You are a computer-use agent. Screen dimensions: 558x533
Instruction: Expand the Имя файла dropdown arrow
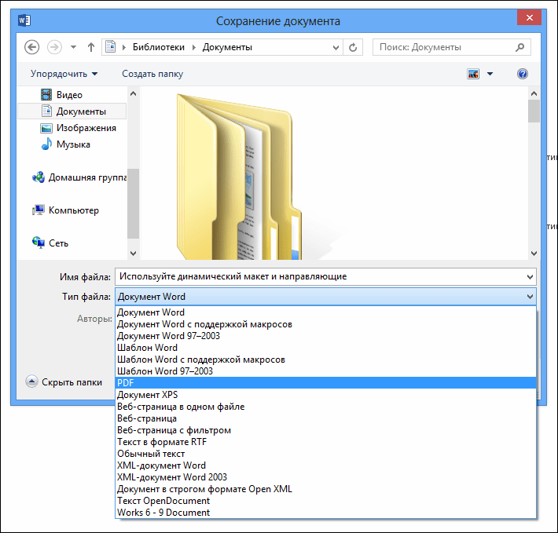(530, 277)
